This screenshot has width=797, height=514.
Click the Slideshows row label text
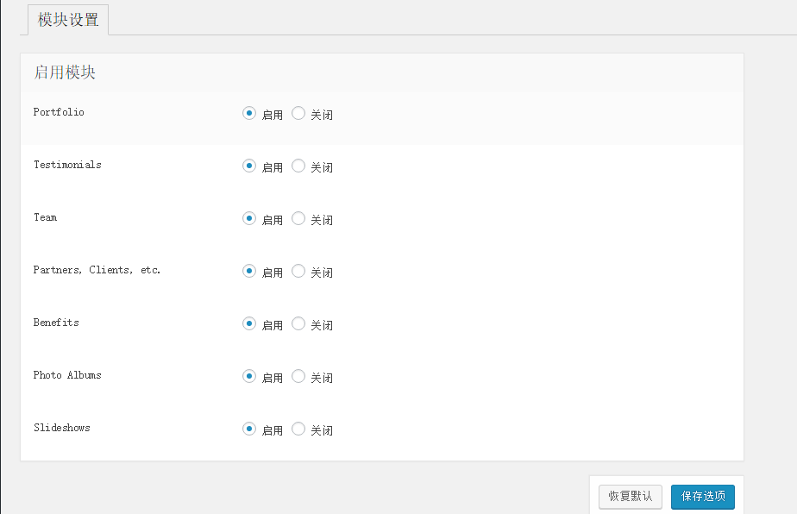(61, 428)
